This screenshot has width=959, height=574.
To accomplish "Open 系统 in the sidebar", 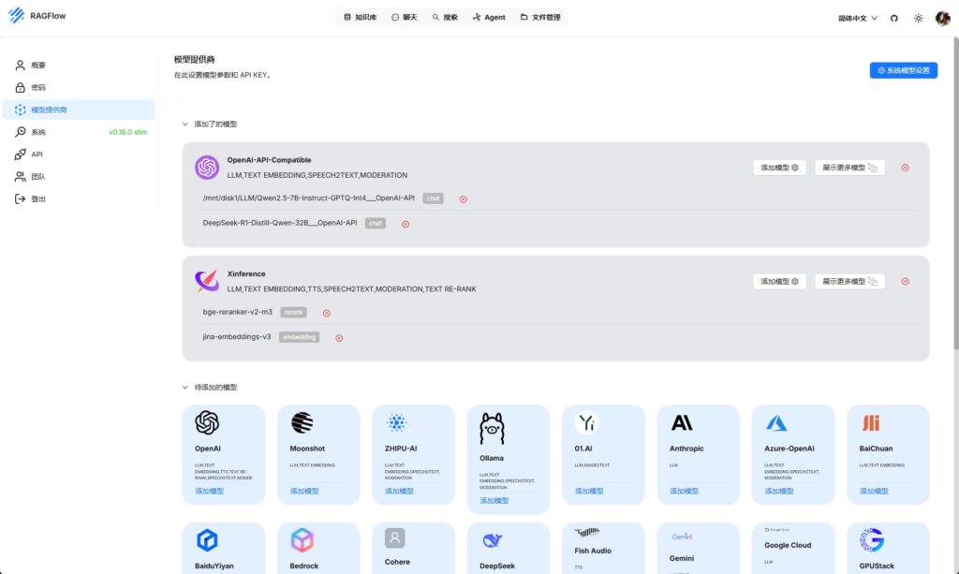I will (x=79, y=132).
